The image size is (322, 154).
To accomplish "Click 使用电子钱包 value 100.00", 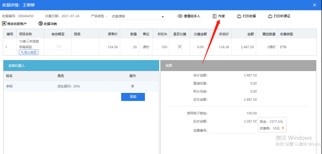I will (x=252, y=113).
